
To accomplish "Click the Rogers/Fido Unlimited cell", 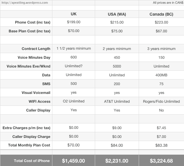I will pyautogui.click(x=161, y=102).
